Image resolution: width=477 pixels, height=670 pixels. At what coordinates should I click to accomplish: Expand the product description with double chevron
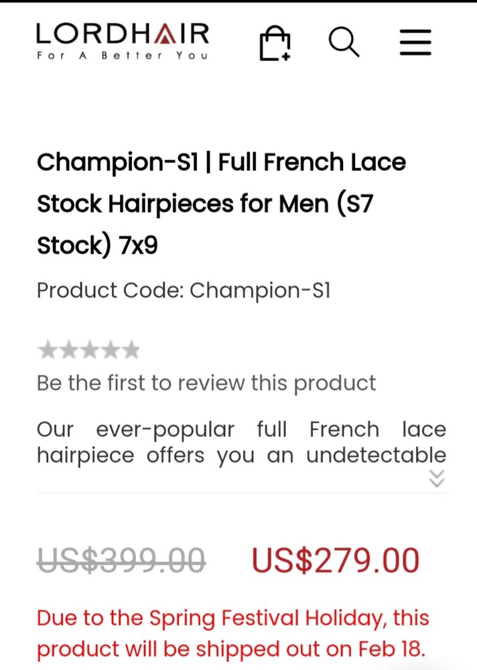[x=437, y=478]
